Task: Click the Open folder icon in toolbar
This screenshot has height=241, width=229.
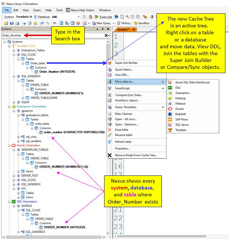Action: coord(6,23)
